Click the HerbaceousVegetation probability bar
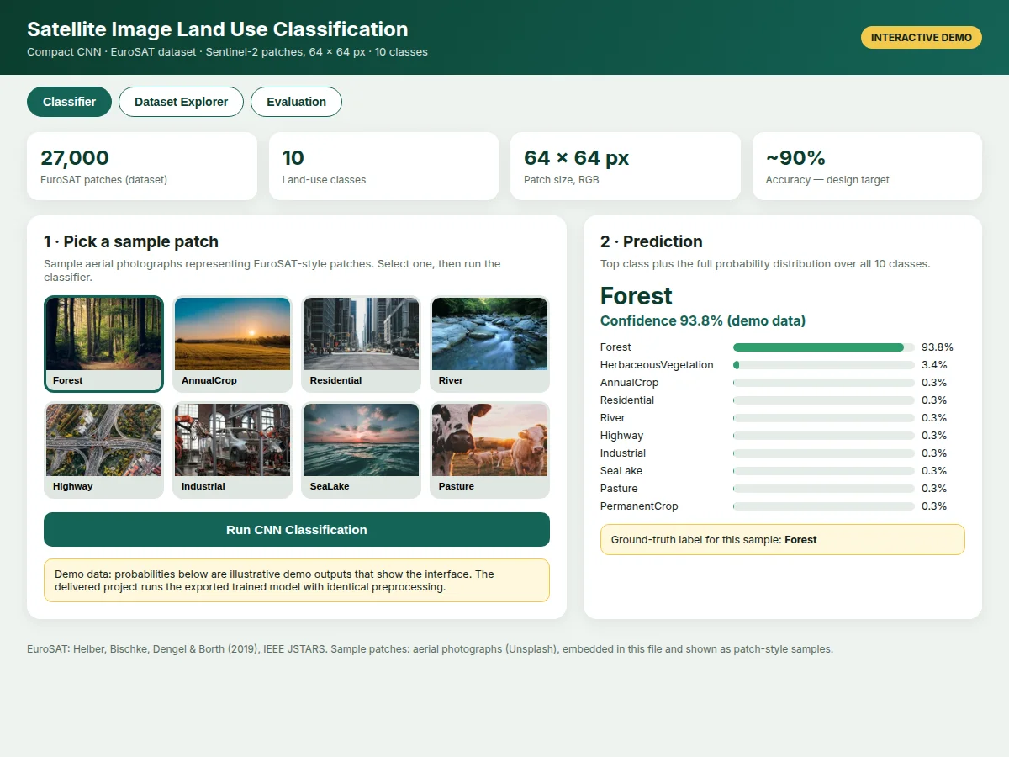 824,365
